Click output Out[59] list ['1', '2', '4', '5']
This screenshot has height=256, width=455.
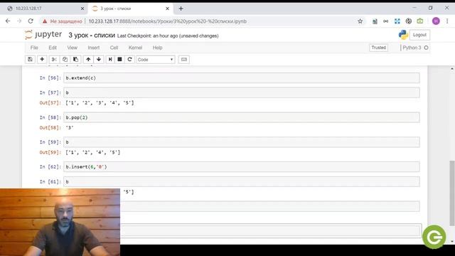tap(93, 152)
